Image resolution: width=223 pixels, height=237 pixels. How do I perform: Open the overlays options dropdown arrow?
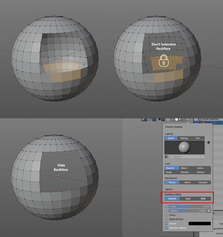(x=163, y=119)
